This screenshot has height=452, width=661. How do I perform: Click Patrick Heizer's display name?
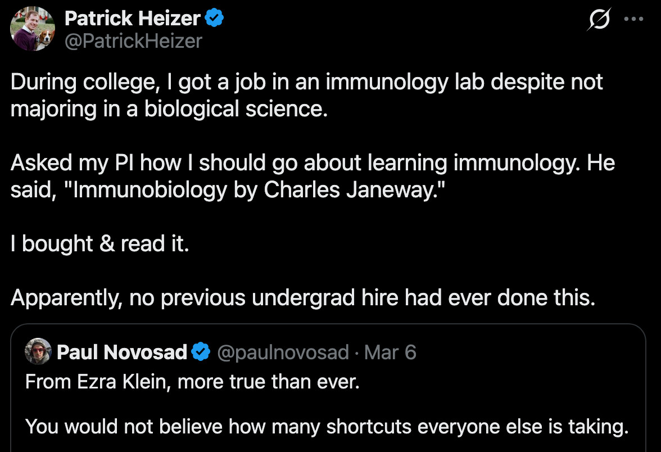pos(133,17)
